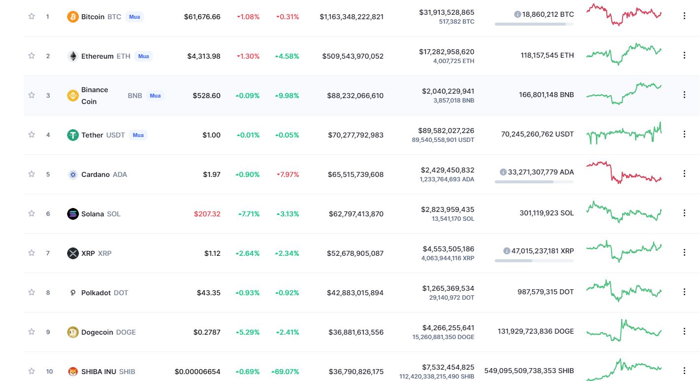Expand the three-dot menu for Dogecoin
The height and width of the screenshot is (381, 700).
[x=684, y=331]
